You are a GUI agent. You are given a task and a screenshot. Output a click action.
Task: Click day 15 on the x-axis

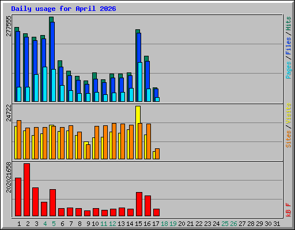[138, 224]
